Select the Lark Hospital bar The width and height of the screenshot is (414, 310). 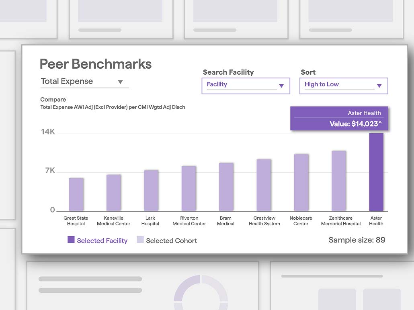(151, 191)
